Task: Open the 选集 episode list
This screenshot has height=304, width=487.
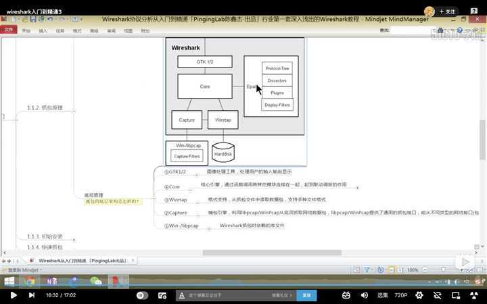Action: 382,295
